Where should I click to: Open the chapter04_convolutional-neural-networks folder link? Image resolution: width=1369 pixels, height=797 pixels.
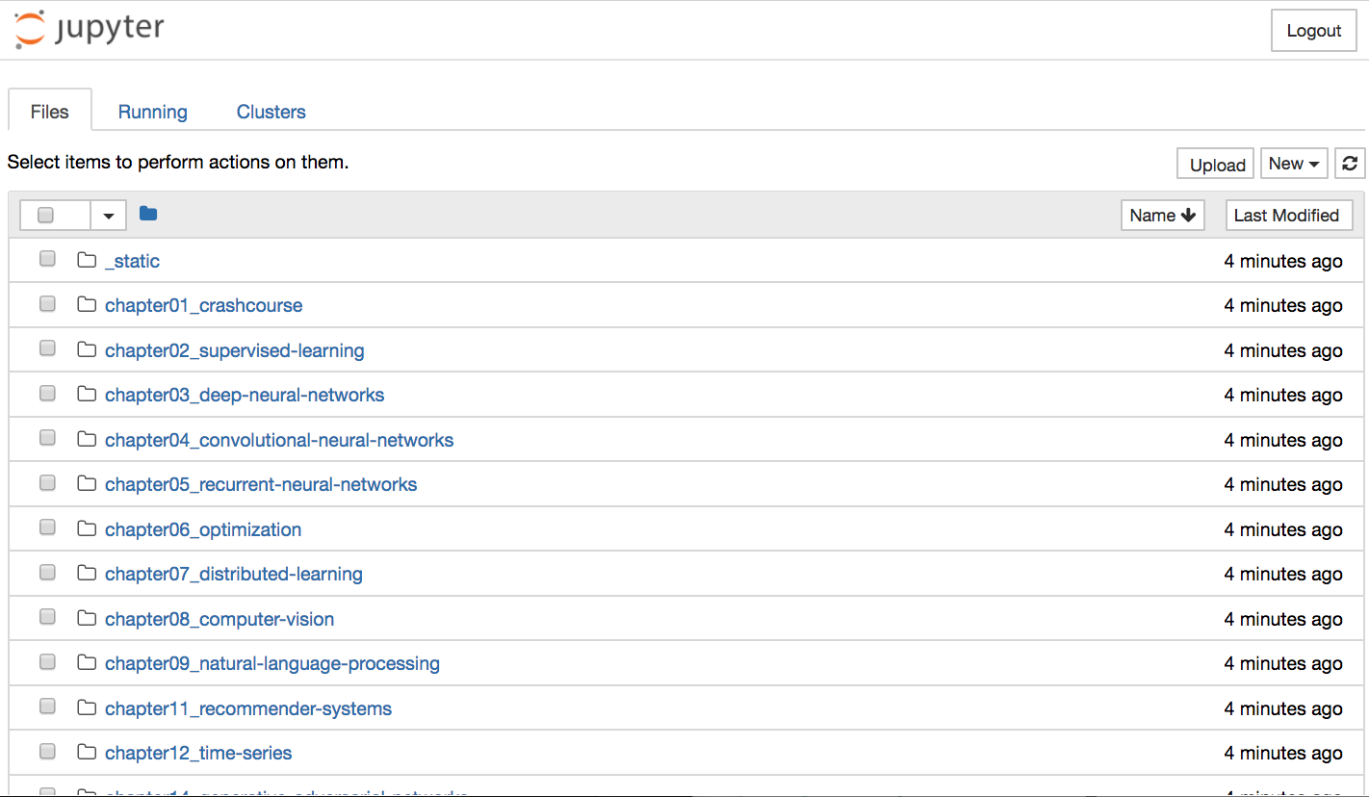pos(278,440)
